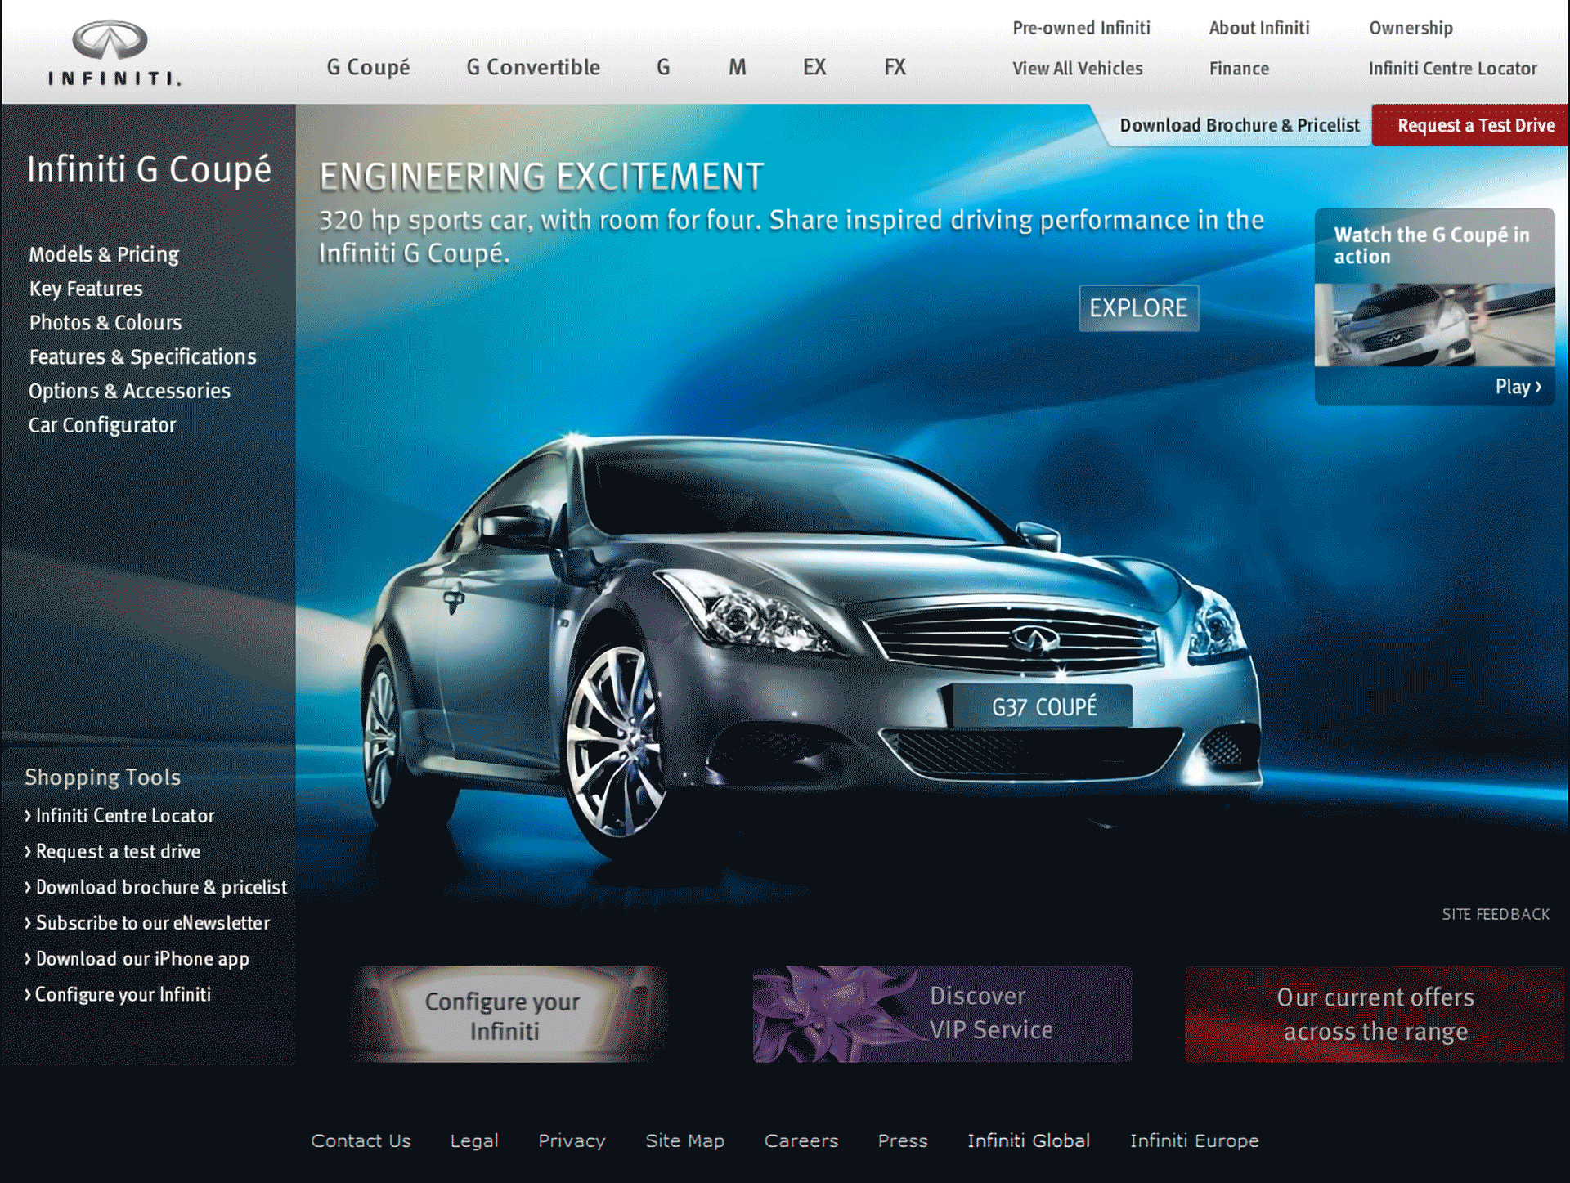The width and height of the screenshot is (1570, 1183).
Task: Click Play on the G Coupé video
Action: click(x=1517, y=387)
